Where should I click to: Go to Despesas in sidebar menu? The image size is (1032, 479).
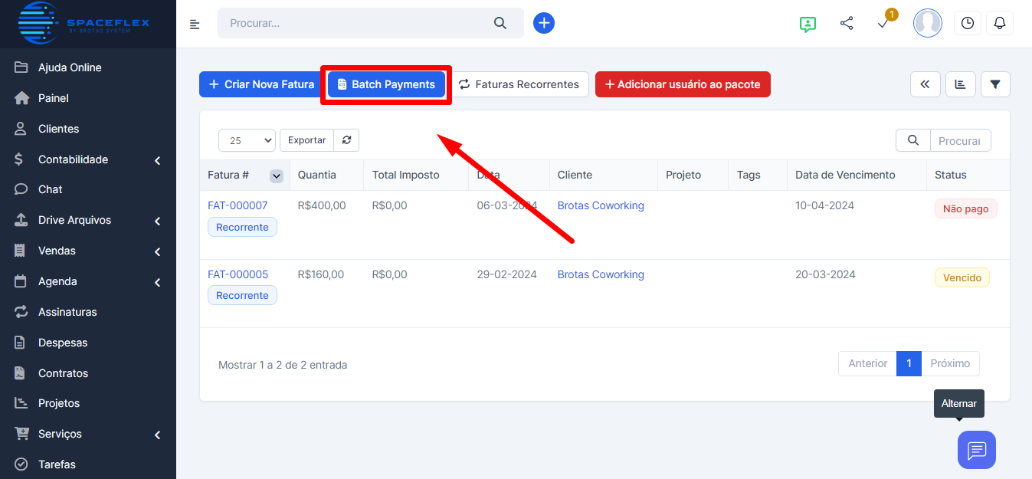click(63, 343)
